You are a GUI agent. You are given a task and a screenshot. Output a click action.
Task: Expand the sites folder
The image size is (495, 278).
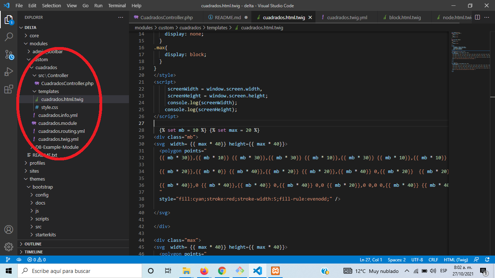[x=73, y=171]
